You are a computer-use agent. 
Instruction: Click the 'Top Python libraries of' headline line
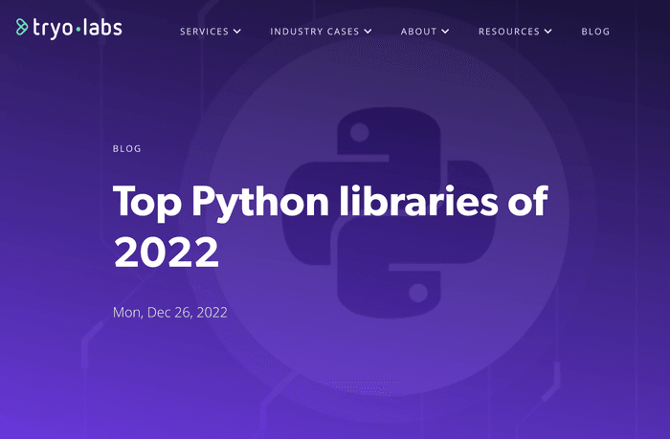[330, 202]
